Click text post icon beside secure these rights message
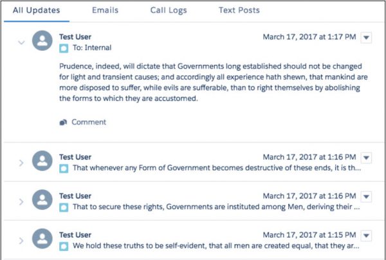The height and width of the screenshot is (260, 386). (64, 207)
